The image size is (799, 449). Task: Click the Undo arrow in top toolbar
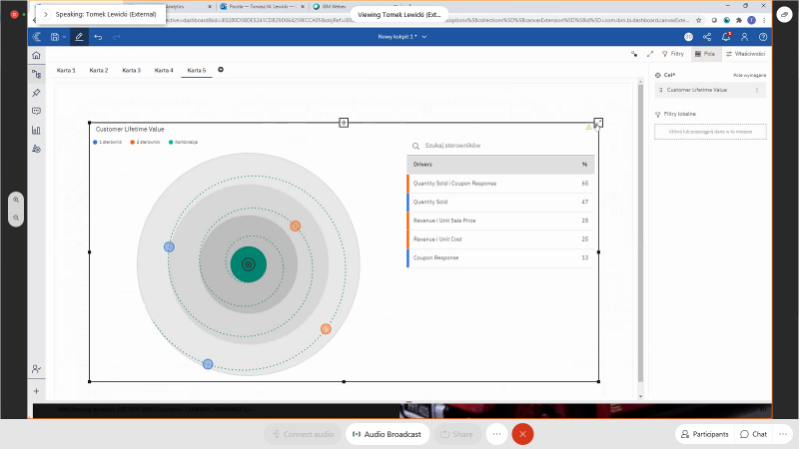[x=98, y=36]
